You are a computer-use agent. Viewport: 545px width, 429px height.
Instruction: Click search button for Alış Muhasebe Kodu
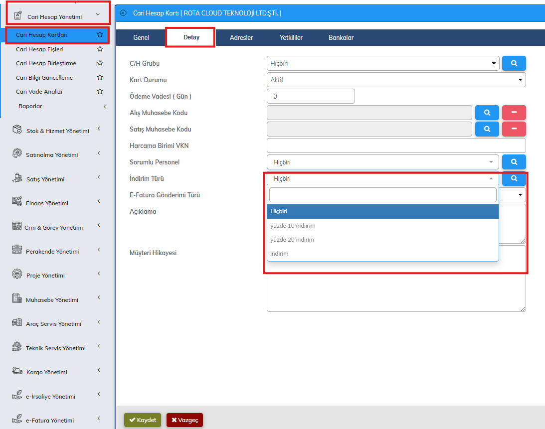[x=487, y=113]
